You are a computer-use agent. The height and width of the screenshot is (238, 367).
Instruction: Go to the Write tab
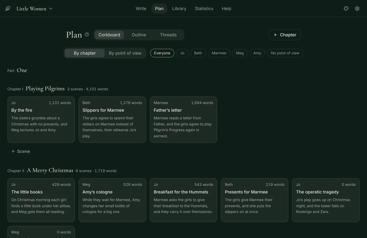coord(141,9)
